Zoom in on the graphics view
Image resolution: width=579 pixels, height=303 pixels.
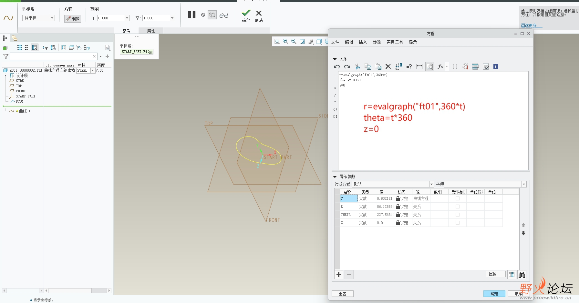[285, 41]
